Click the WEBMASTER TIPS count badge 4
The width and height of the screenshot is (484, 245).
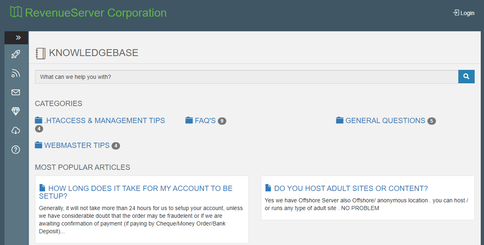(116, 146)
